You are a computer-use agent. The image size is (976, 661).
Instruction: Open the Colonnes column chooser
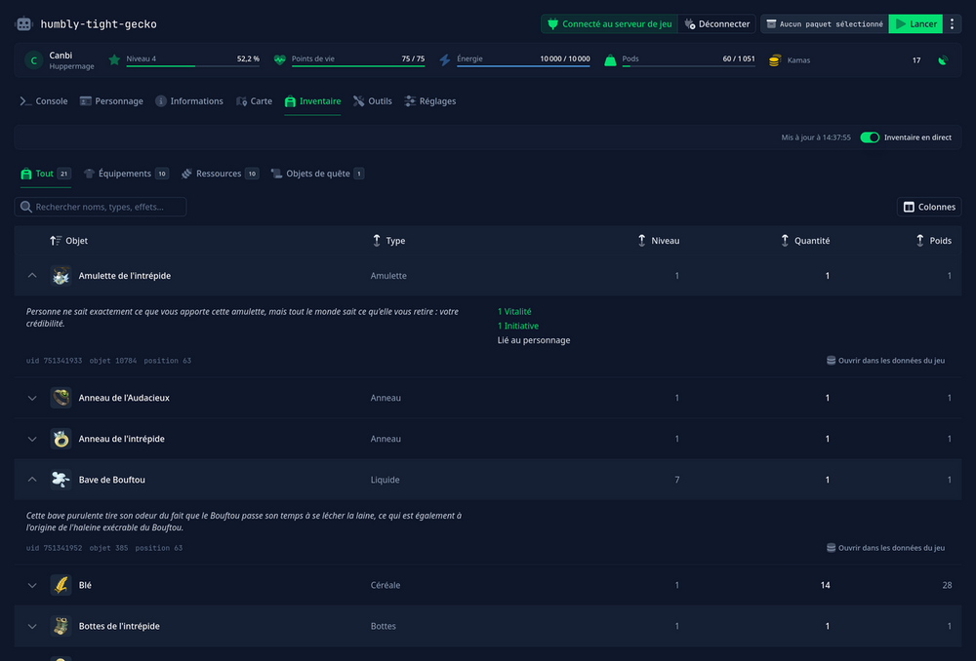tap(929, 207)
